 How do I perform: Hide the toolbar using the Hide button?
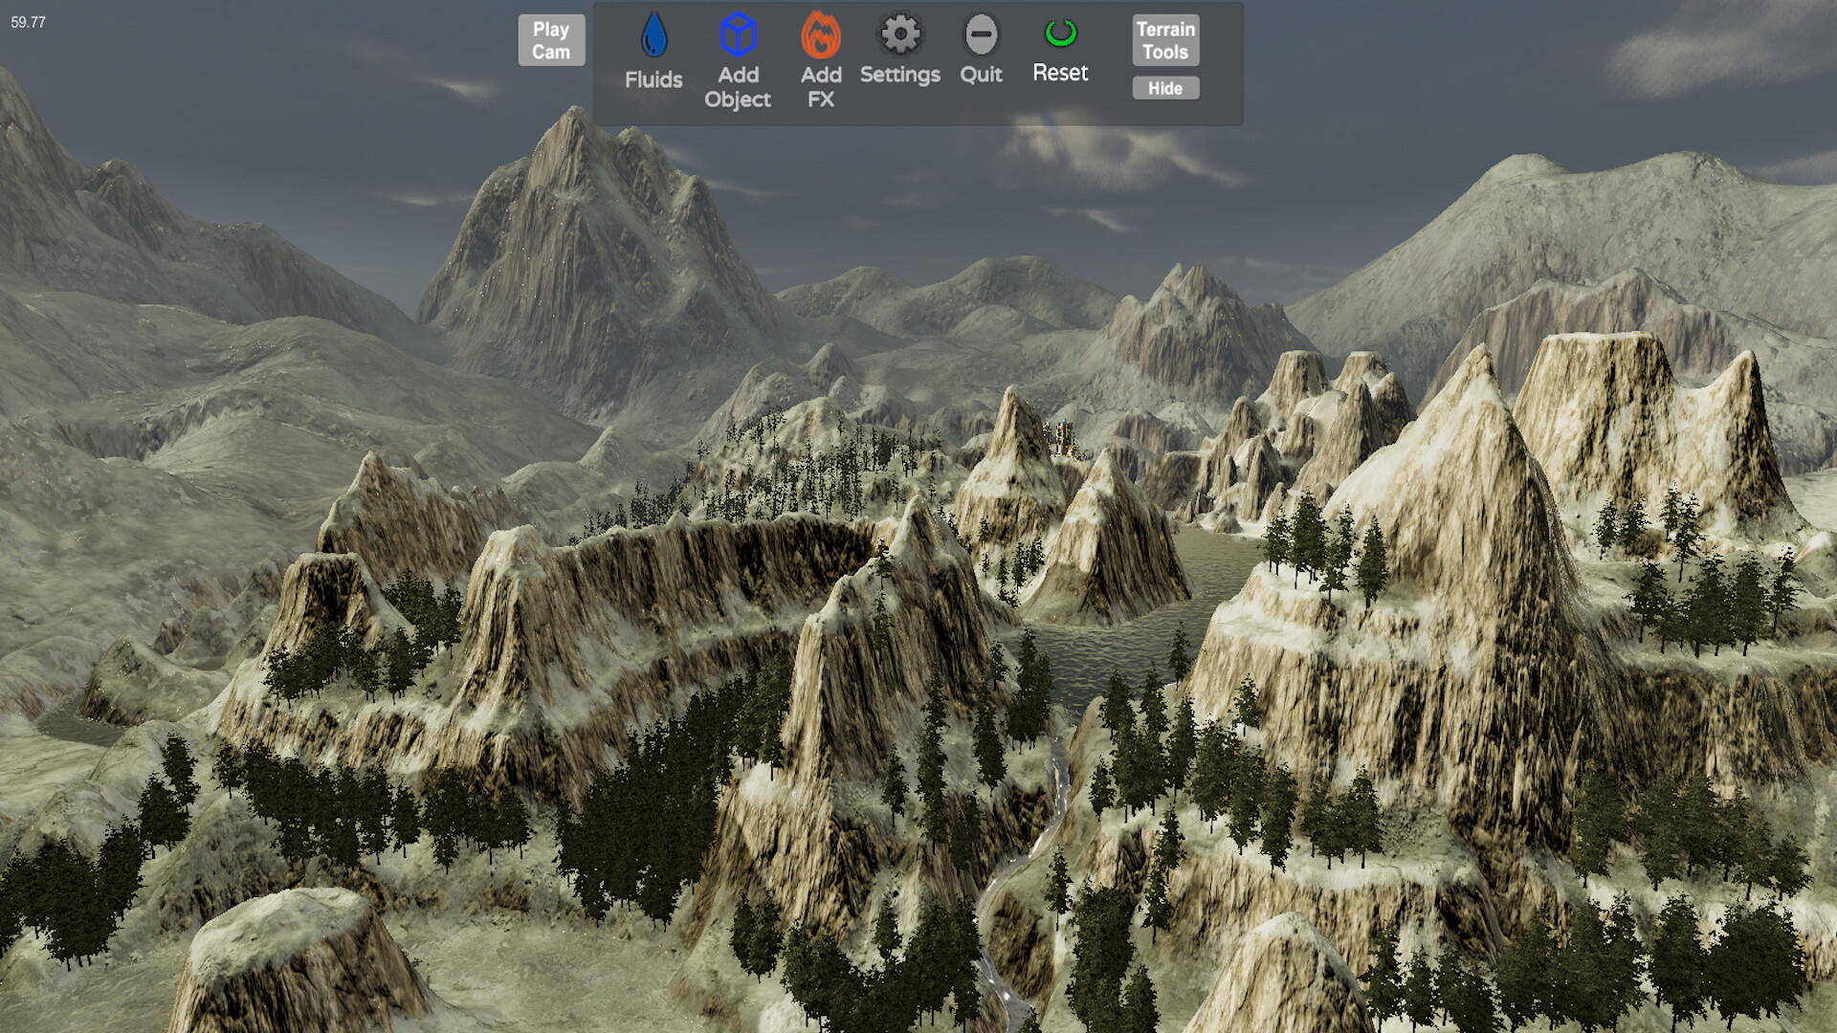tap(1164, 88)
